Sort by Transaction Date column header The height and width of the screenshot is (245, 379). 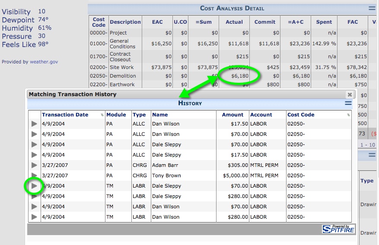pyautogui.click(x=65, y=115)
